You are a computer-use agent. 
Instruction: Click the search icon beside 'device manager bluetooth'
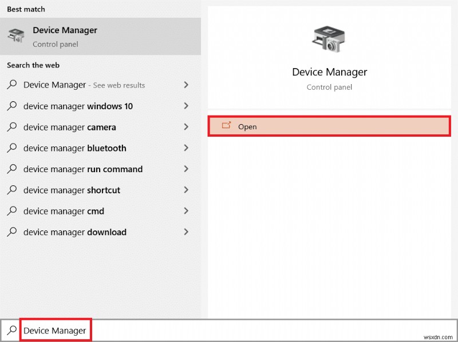[11, 148]
